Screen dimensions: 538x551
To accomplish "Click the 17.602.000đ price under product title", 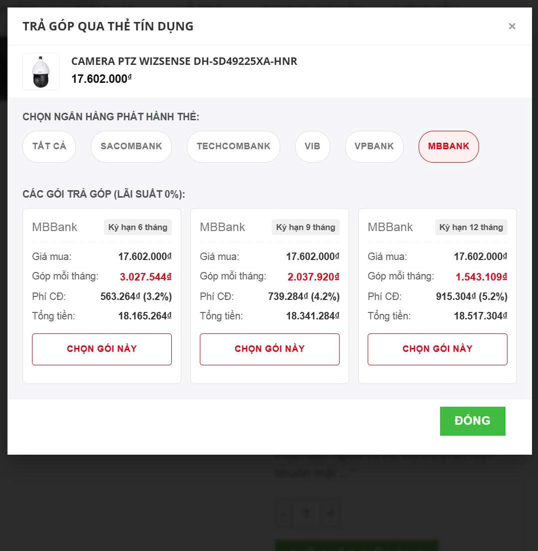I will [x=101, y=79].
